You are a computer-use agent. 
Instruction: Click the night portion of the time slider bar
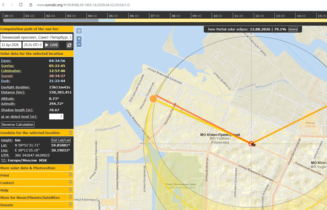[51, 20]
